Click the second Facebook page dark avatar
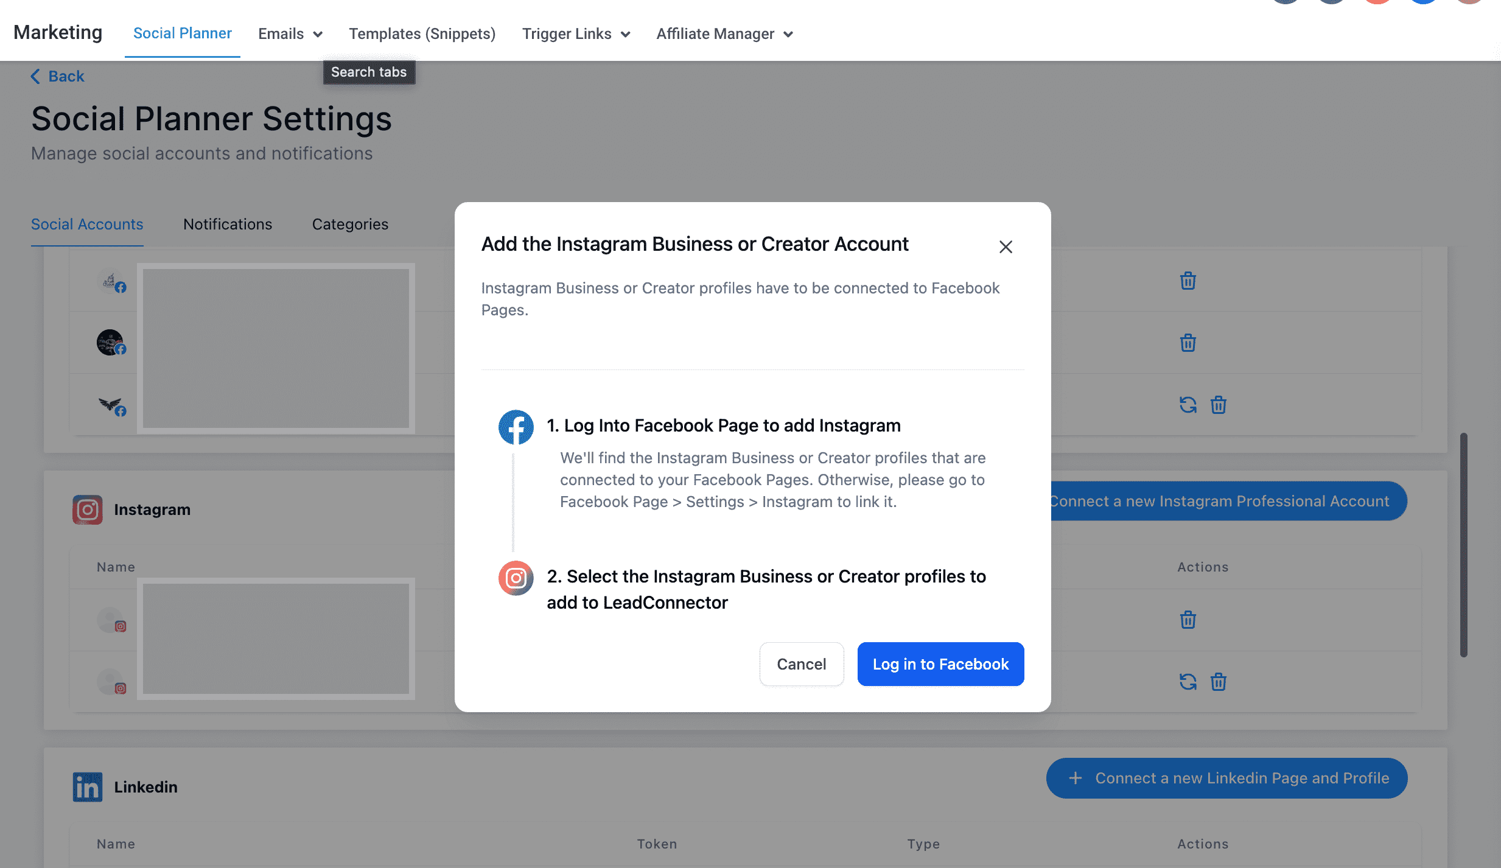1501x868 pixels. pos(111,343)
